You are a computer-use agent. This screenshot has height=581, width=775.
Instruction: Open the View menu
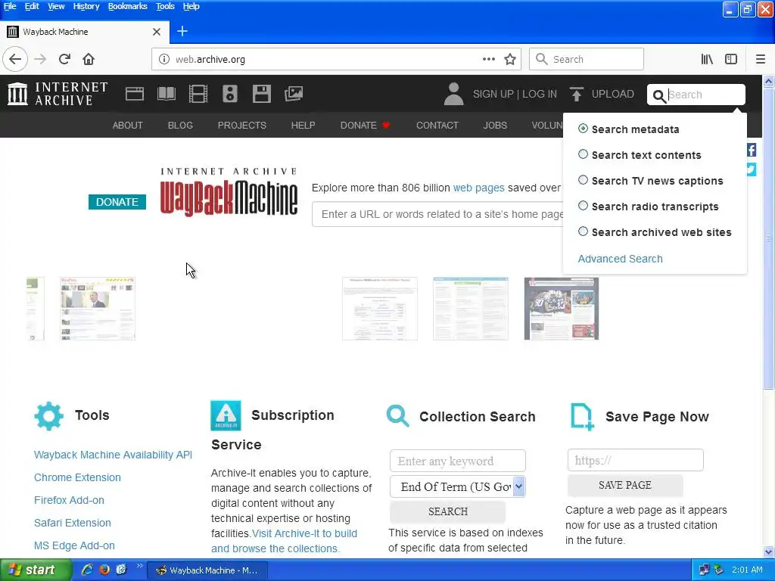(56, 6)
